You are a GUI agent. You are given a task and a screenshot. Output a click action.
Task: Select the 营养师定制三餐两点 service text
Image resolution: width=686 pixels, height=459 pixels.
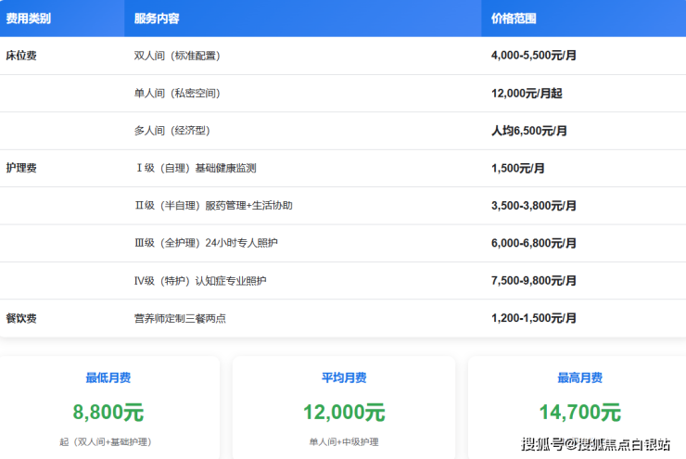[180, 318]
